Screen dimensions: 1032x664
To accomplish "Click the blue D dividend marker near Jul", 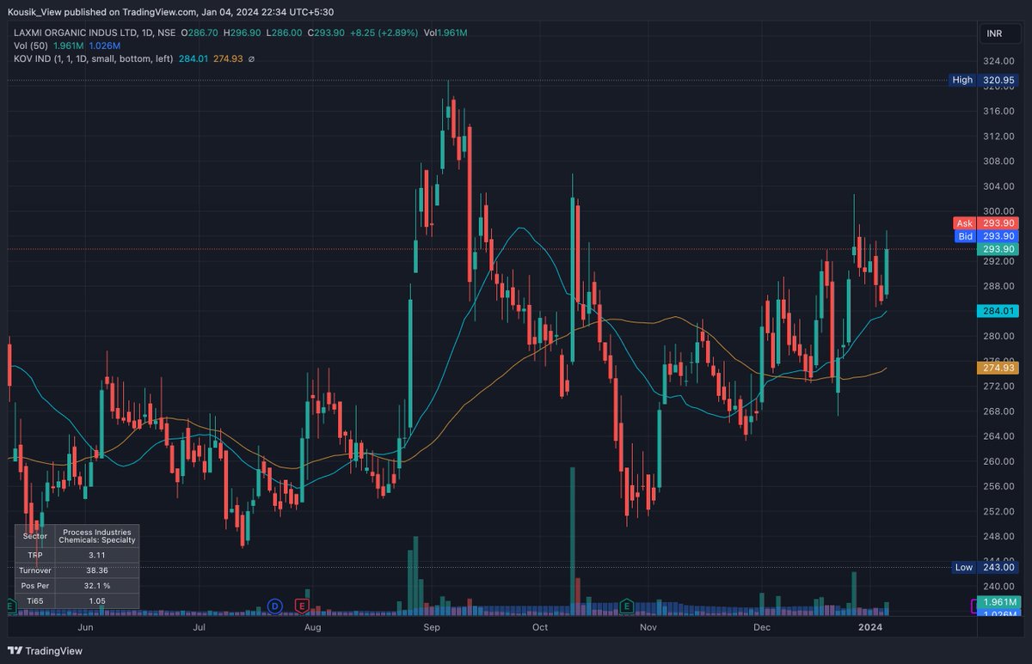I will [x=275, y=606].
